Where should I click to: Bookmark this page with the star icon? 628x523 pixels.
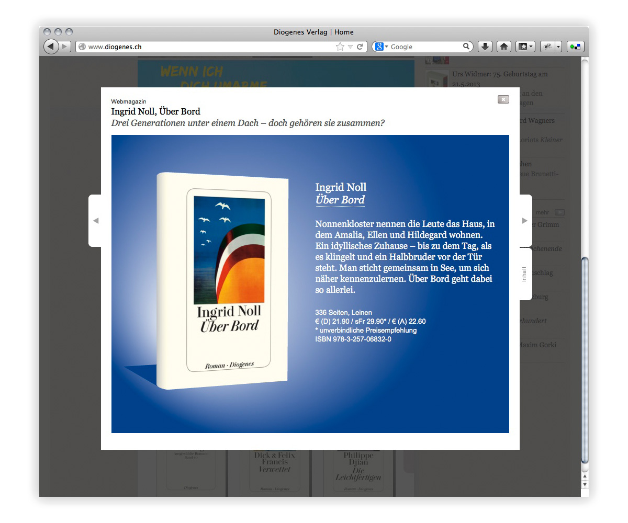pyautogui.click(x=340, y=47)
